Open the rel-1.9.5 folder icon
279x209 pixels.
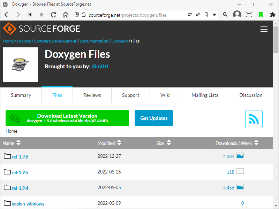tap(7, 172)
